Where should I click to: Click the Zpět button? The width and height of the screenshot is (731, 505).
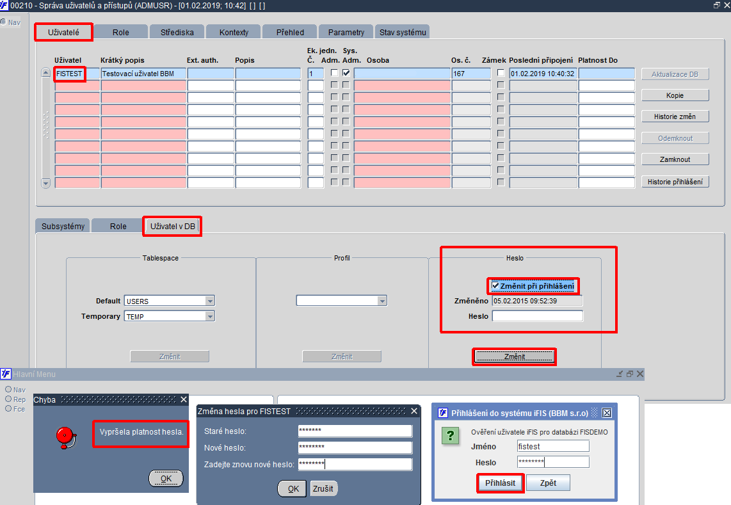click(x=548, y=483)
